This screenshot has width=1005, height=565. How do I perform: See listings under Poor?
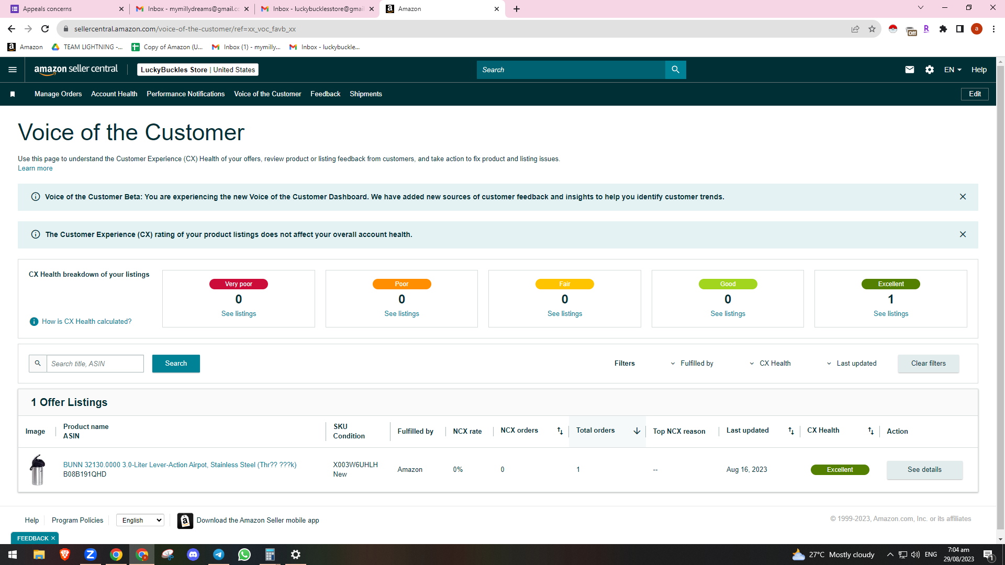click(401, 314)
